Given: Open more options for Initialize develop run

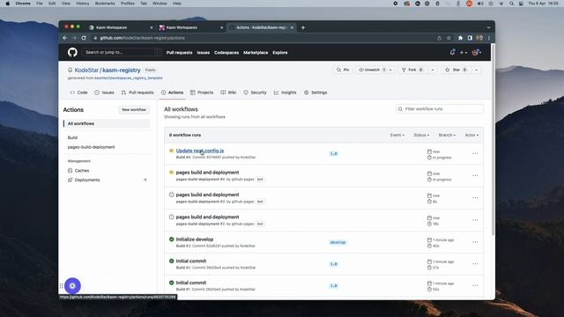Looking at the screenshot, I should pos(475,242).
